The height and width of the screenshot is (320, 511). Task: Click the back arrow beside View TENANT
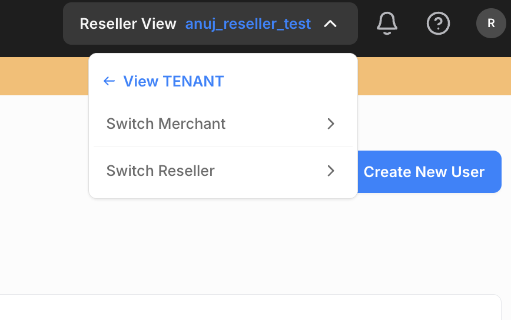pos(108,81)
